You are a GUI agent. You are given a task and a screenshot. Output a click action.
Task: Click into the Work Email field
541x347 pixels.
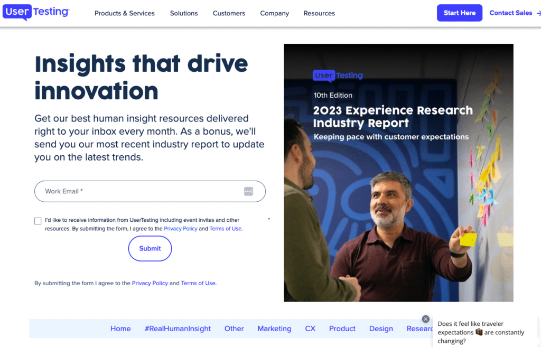[x=150, y=191]
